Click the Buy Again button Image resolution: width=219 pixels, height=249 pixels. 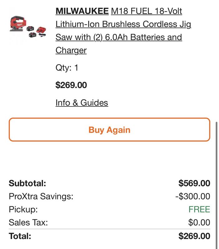(x=110, y=129)
